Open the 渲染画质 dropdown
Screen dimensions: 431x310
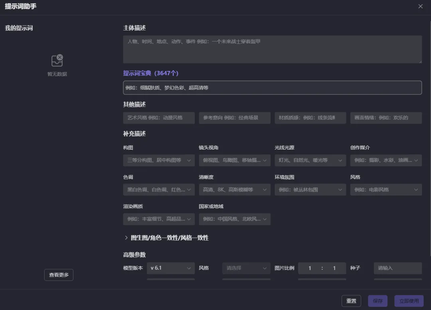[158, 219]
